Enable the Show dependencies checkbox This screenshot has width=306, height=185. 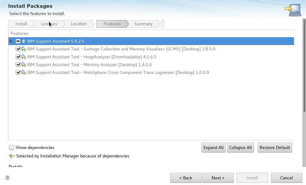[x=11, y=147]
